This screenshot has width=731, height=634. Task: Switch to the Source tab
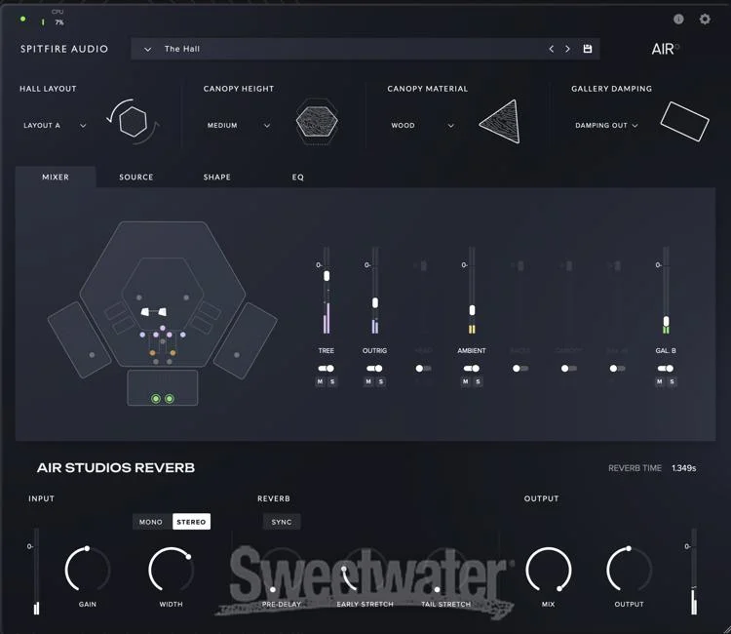(x=136, y=178)
